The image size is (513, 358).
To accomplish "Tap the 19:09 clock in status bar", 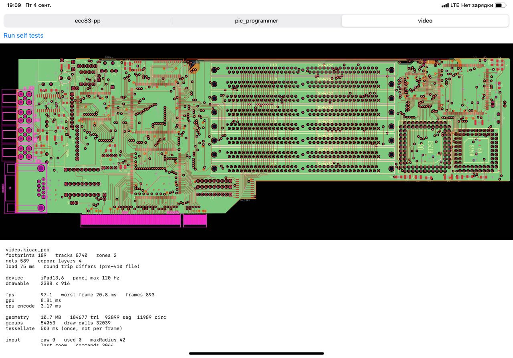I will coord(14,5).
